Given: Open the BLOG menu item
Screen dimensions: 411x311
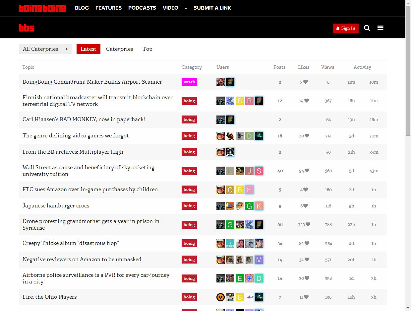Looking at the screenshot, I should (x=82, y=8).
